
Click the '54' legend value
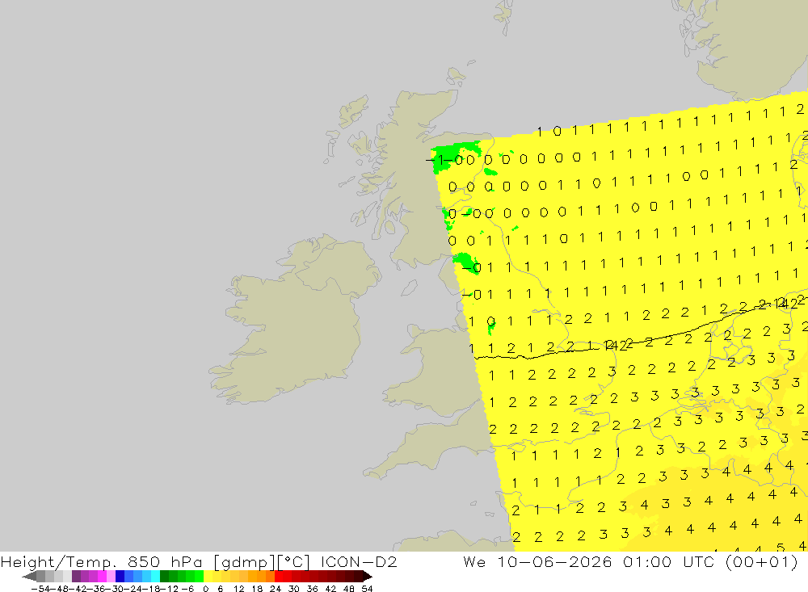367,589
